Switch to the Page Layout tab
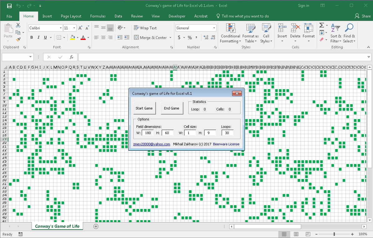Image resolution: width=373 pixels, height=238 pixels. pos(71,16)
